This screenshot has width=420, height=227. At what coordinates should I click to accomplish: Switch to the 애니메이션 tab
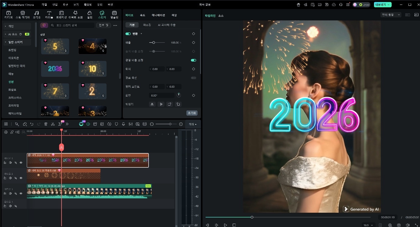(158, 15)
